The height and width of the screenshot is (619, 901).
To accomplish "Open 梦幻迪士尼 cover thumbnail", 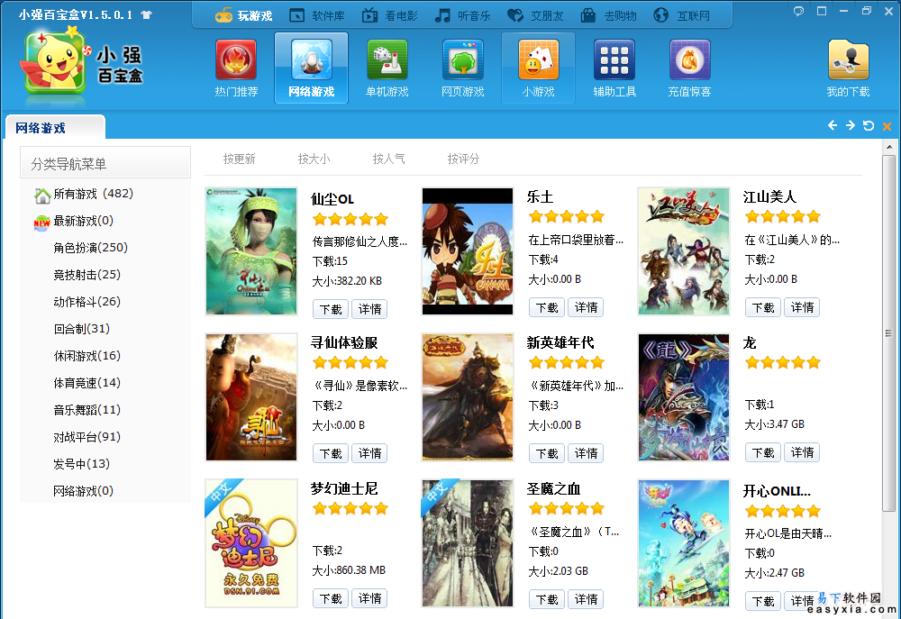I will click(251, 543).
